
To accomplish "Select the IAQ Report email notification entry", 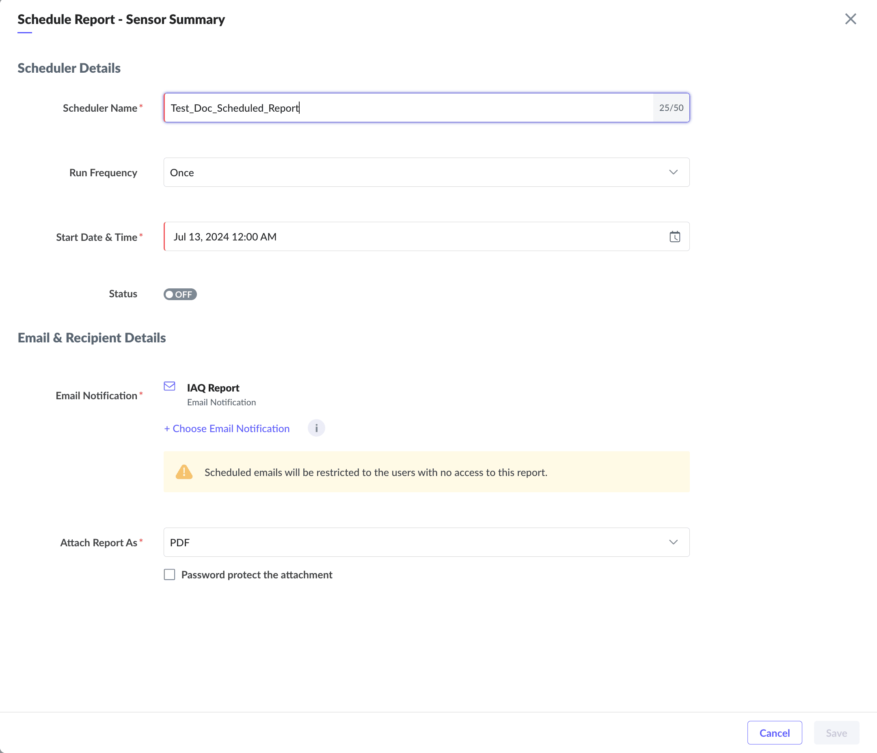I will 213,388.
